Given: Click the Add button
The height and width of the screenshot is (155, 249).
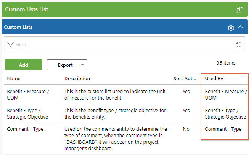Looking at the screenshot, I should pos(23,65).
